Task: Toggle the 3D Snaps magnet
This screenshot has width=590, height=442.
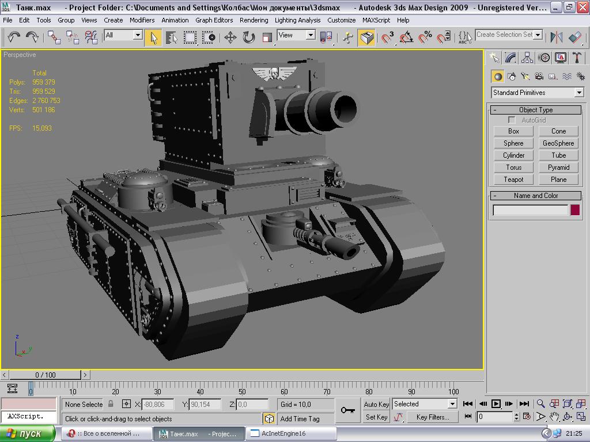Action: (x=388, y=37)
